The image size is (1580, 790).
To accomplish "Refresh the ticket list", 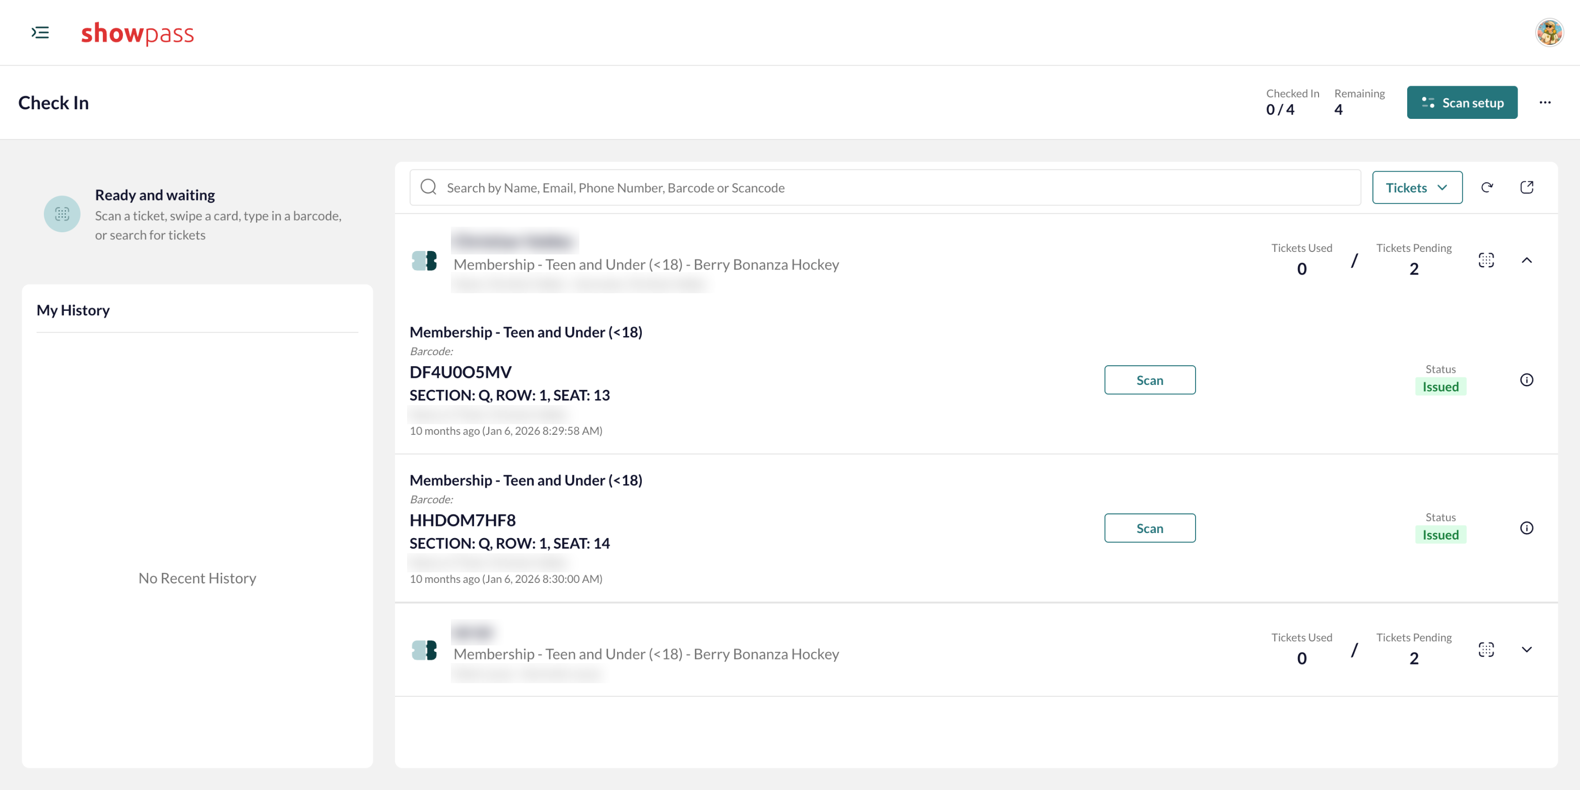I will coord(1487,187).
